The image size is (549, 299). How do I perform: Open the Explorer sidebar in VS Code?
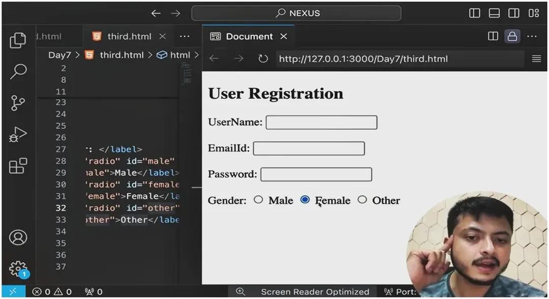pyautogui.click(x=18, y=40)
